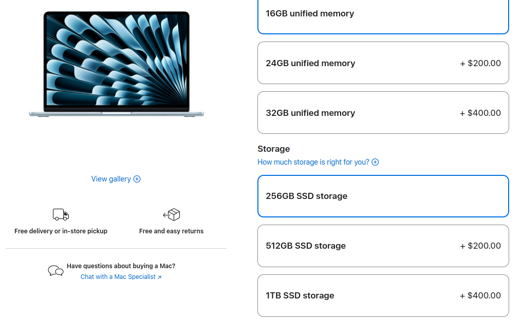This screenshot has width=522, height=321.
Task: Click the MacBook Air product image
Action: tap(116, 64)
